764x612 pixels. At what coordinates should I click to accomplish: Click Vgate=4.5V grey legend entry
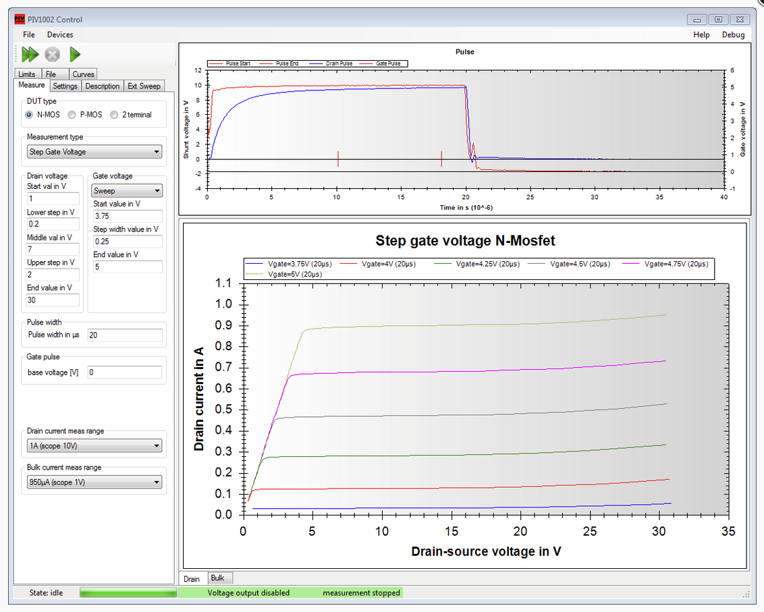tap(569, 264)
